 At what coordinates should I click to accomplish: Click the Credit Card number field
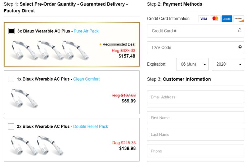191,31
